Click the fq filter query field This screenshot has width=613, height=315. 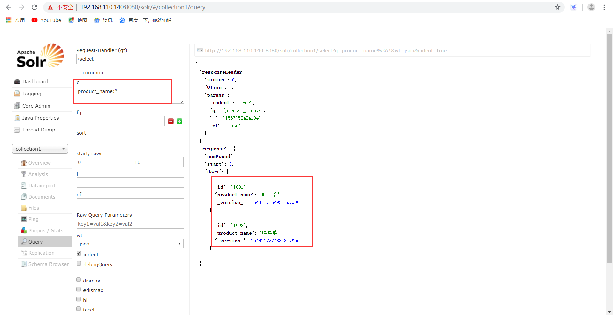121,121
